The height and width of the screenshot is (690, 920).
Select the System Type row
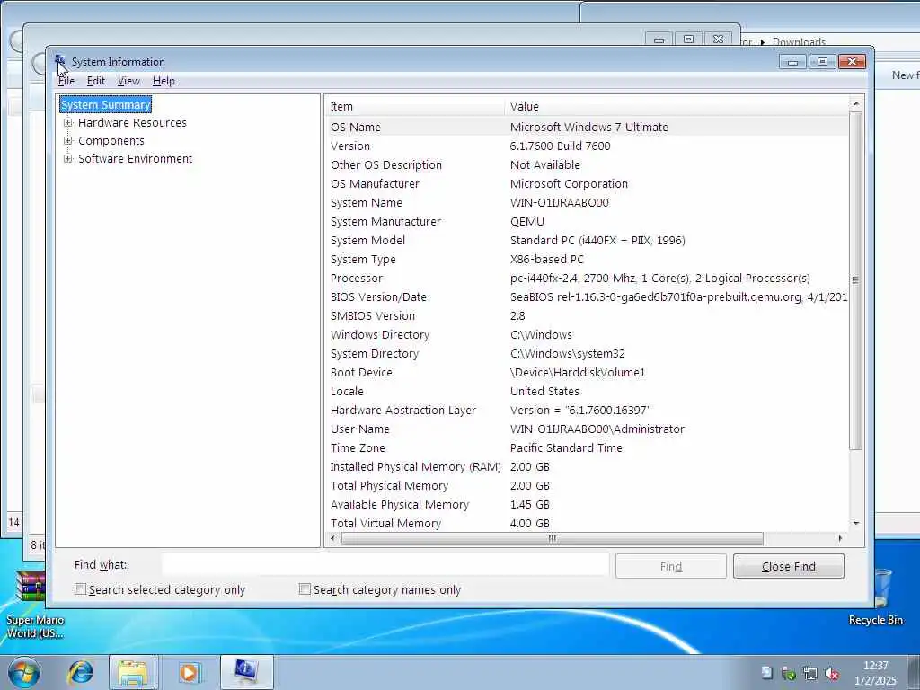587,259
